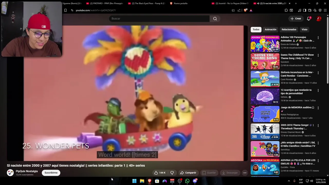This screenshot has width=329, height=185.
Task: Open options for Sinfonía Inconclusa en la Mar video
Action: pos(318,73)
